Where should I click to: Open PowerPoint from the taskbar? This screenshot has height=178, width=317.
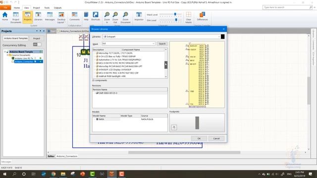click(83, 174)
